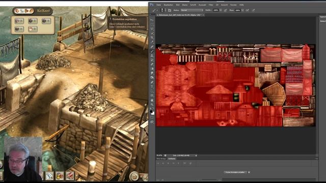Select the Clone Stamp tool
This screenshot has width=326, height=183.
(152, 55)
